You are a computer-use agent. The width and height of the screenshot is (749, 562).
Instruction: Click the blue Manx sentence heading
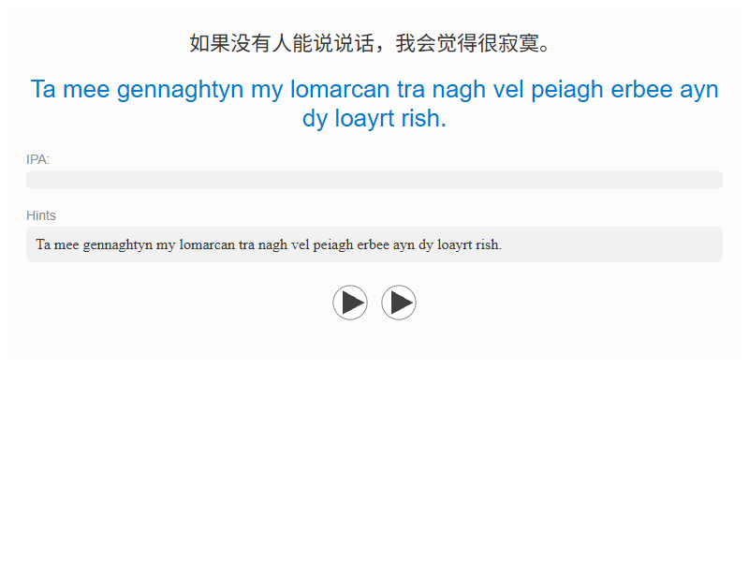(374, 104)
